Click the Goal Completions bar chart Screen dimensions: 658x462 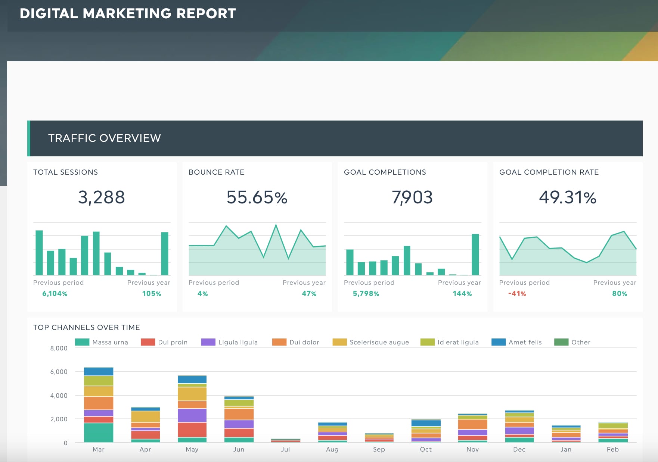click(x=413, y=254)
